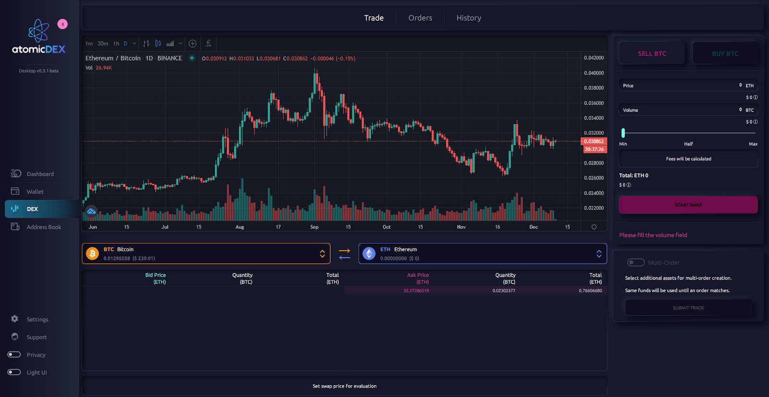Open the Indicators fx icon

(x=208, y=43)
